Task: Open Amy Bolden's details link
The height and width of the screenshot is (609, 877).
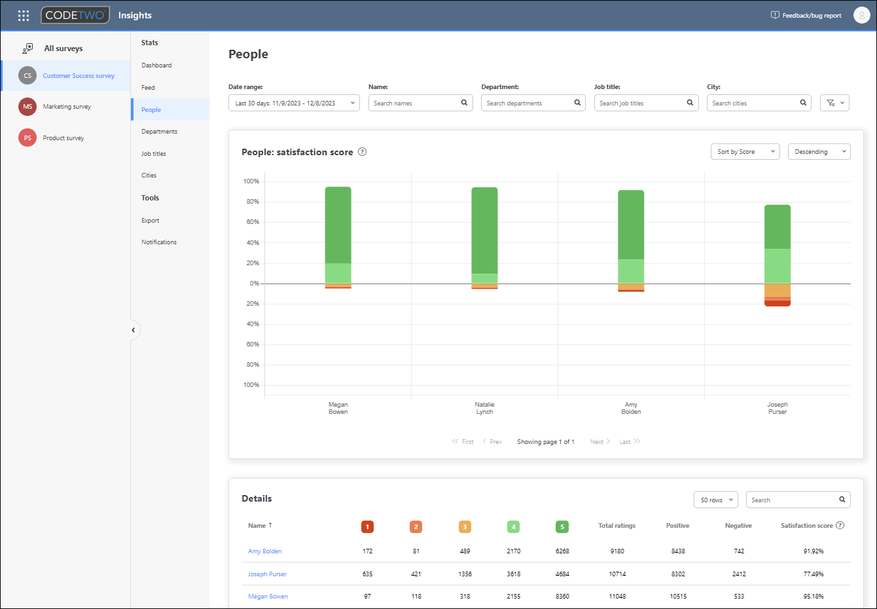Action: pyautogui.click(x=265, y=551)
